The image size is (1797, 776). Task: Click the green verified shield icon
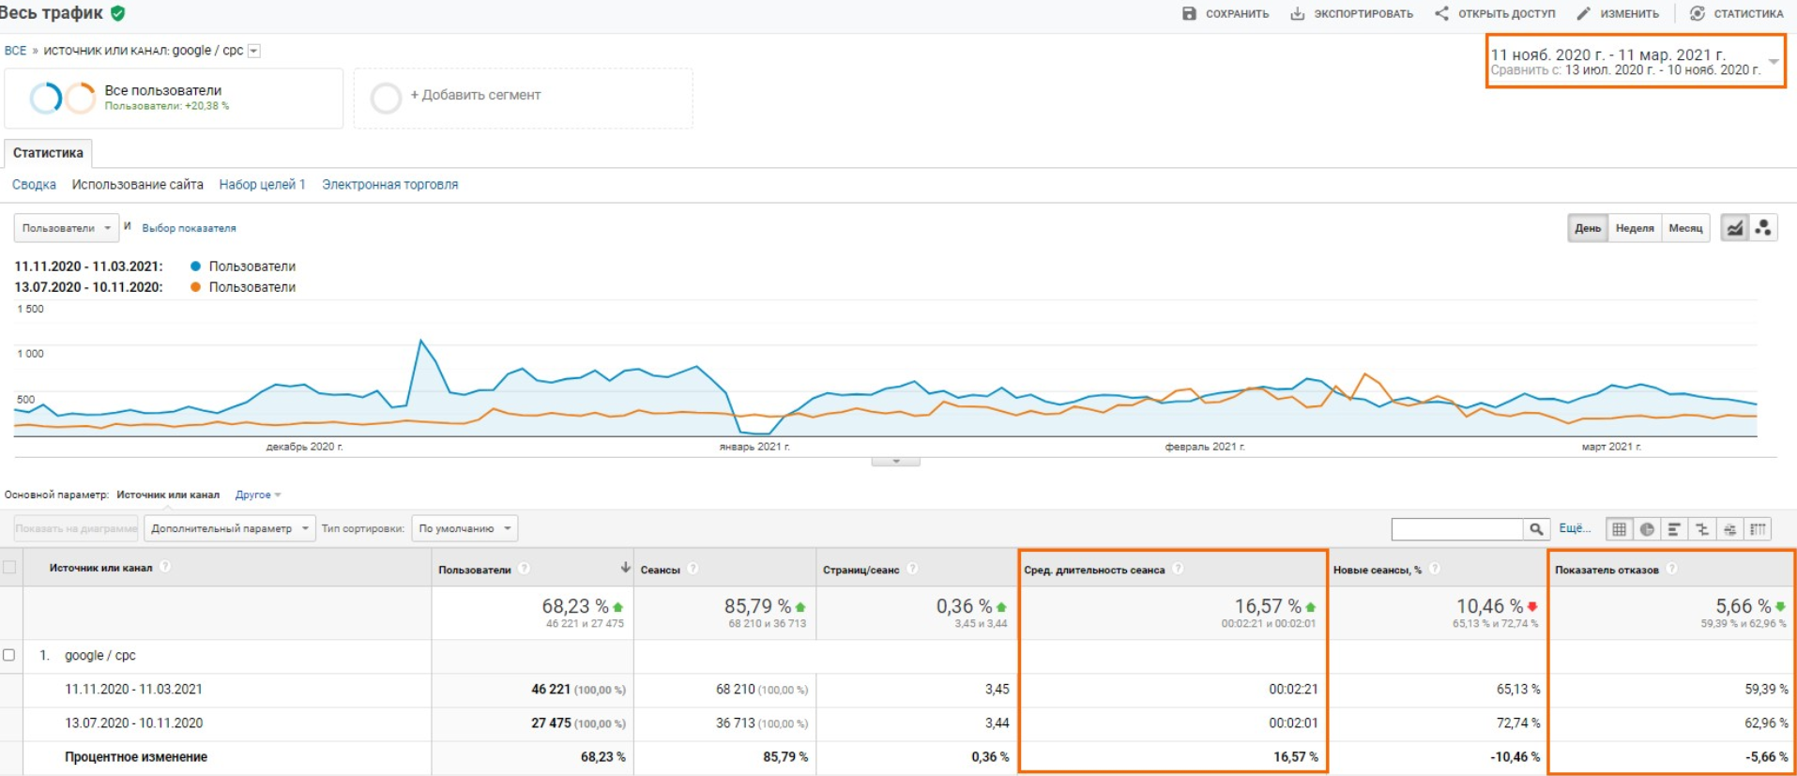(118, 13)
